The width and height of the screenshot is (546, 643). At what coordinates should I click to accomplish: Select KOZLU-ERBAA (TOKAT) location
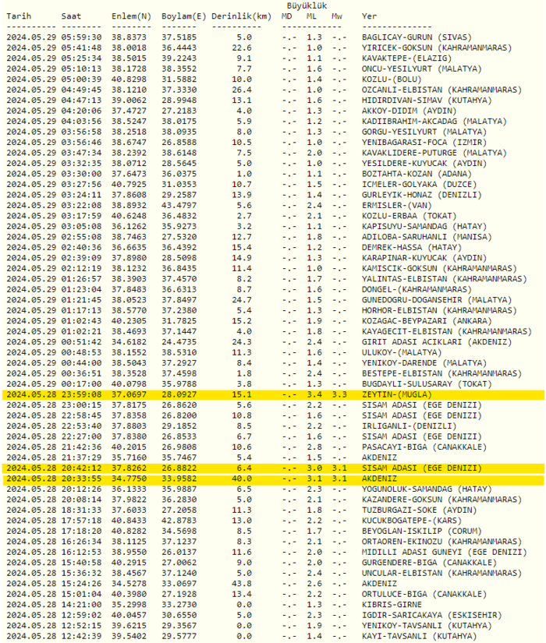coord(409,216)
